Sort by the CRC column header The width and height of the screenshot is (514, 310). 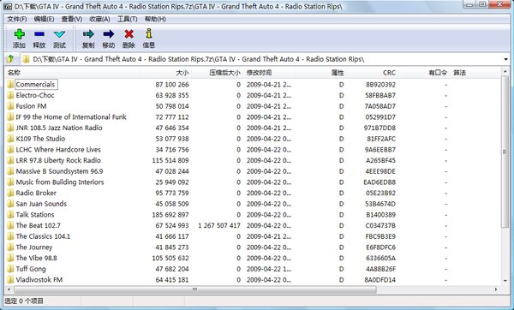point(373,73)
